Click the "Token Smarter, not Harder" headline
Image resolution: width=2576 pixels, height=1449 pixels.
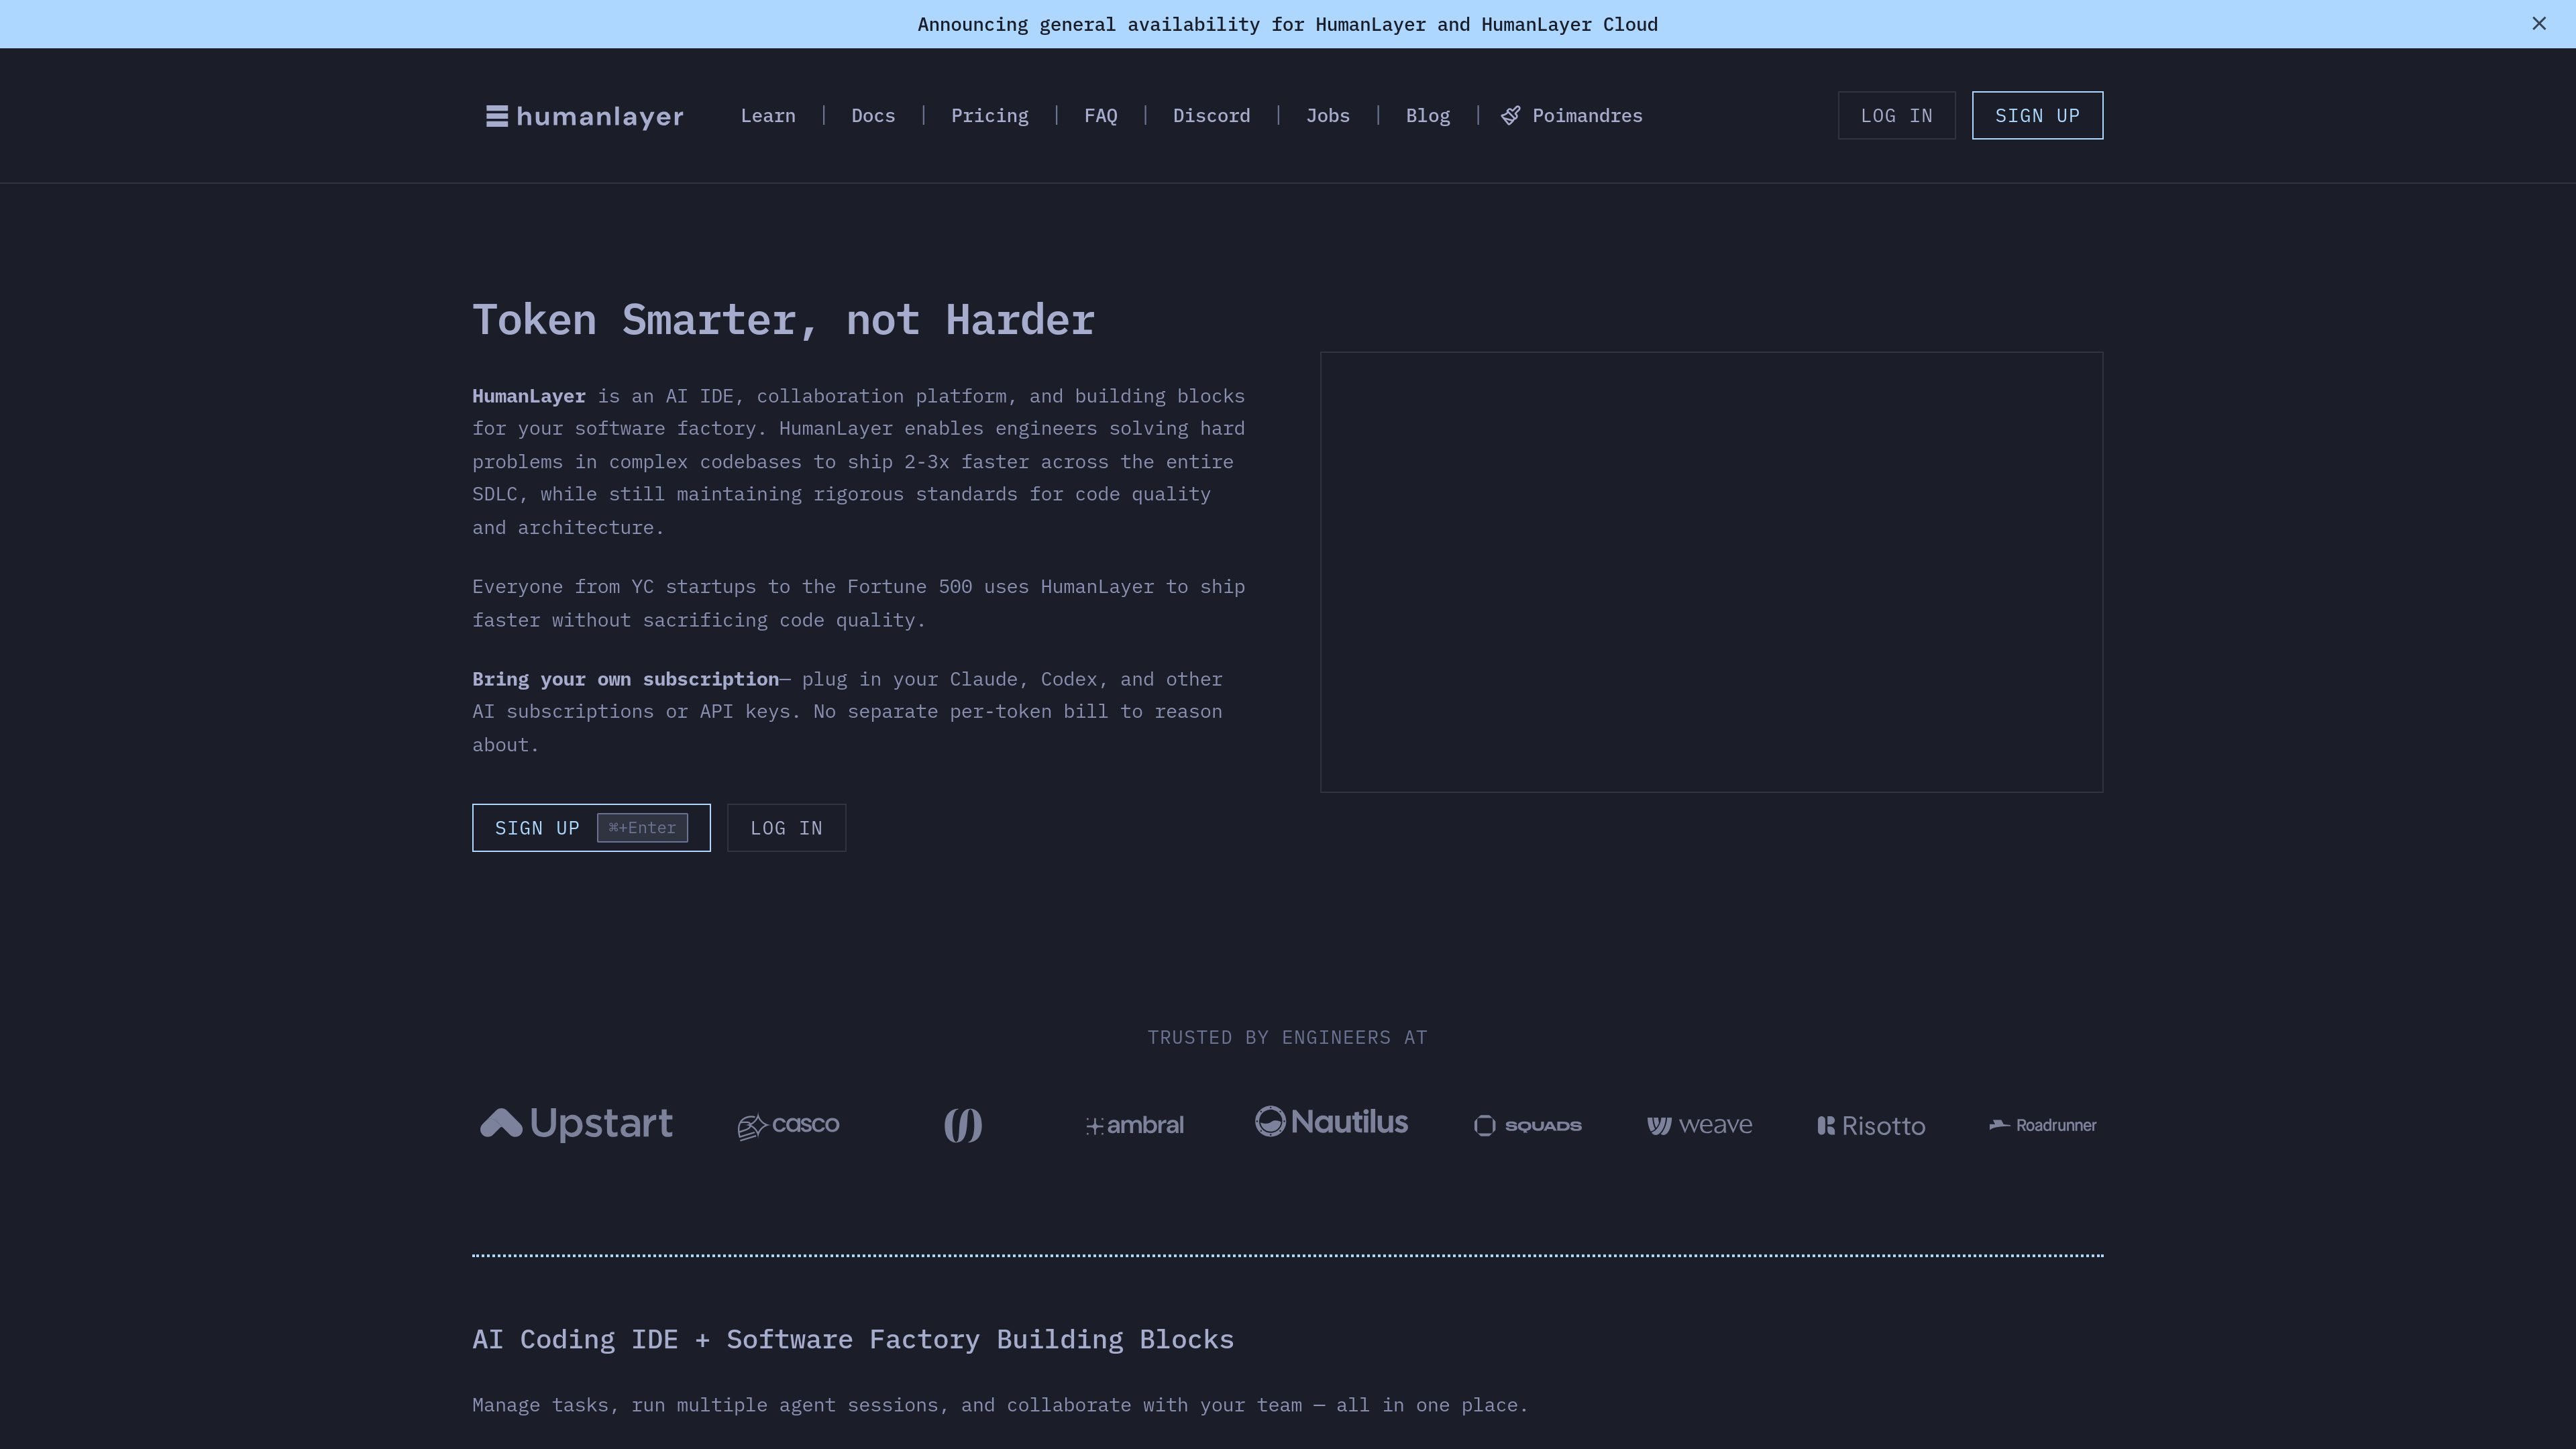click(783, 320)
